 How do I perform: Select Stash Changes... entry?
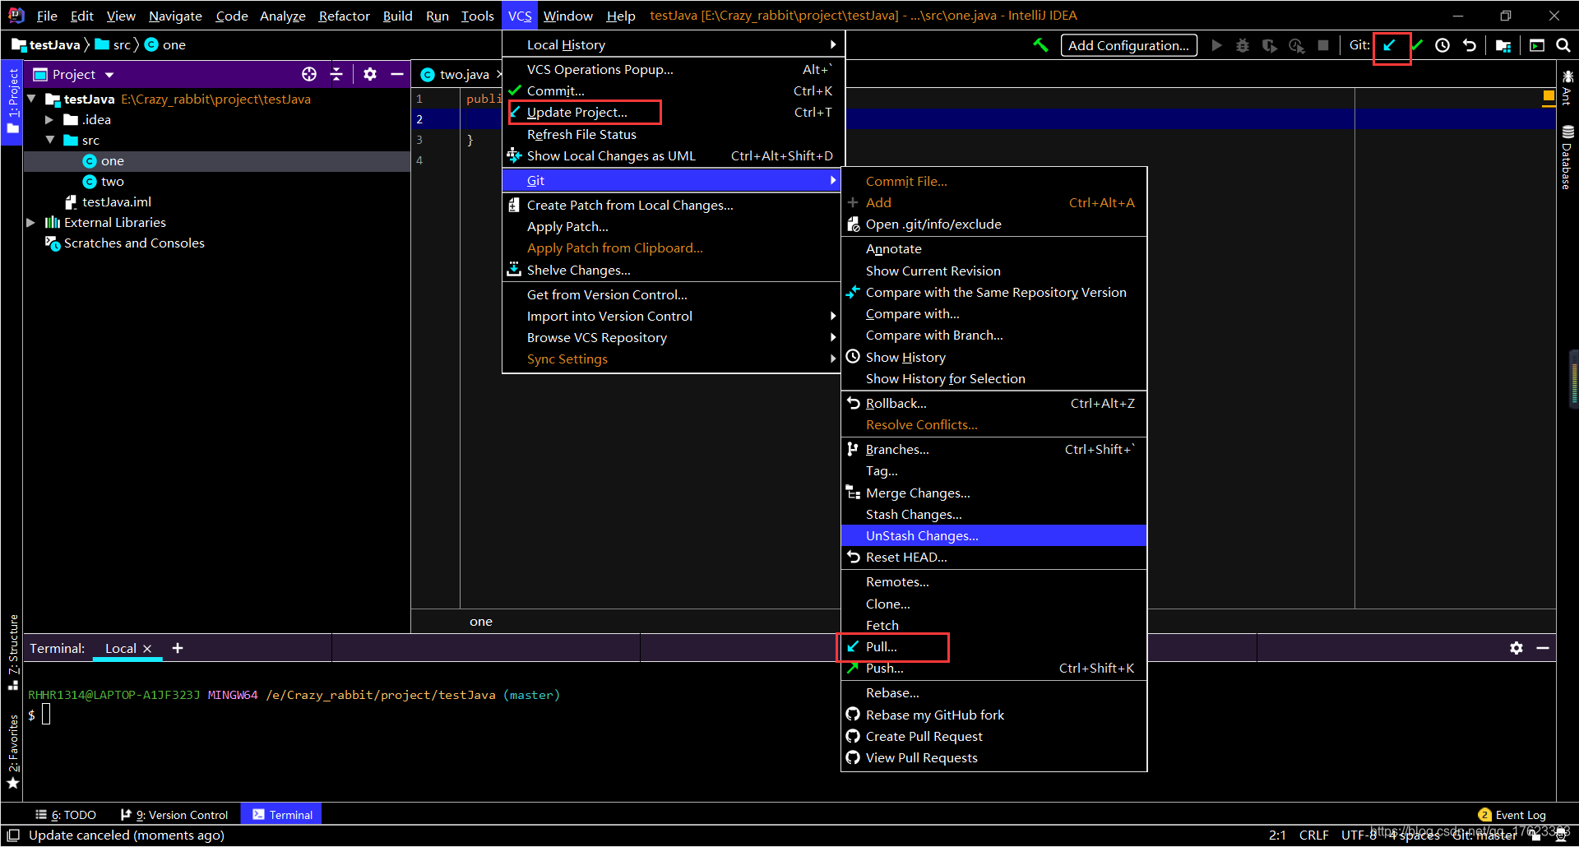tap(993, 514)
